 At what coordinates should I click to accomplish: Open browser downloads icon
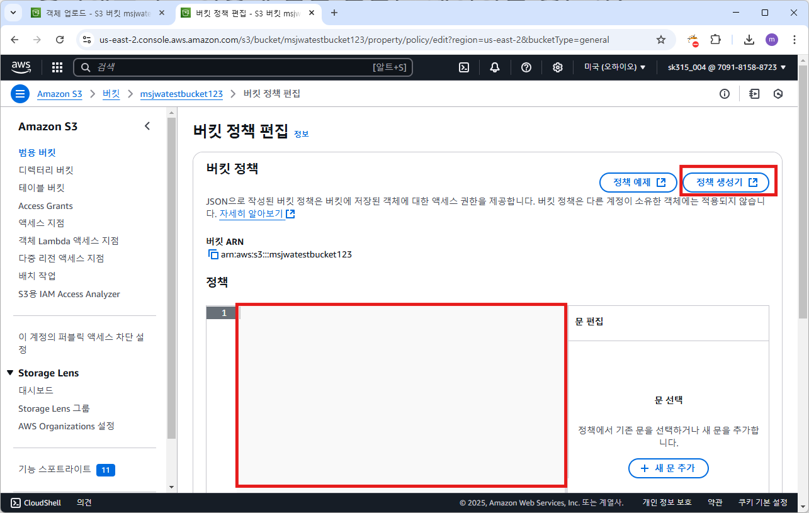click(x=749, y=40)
